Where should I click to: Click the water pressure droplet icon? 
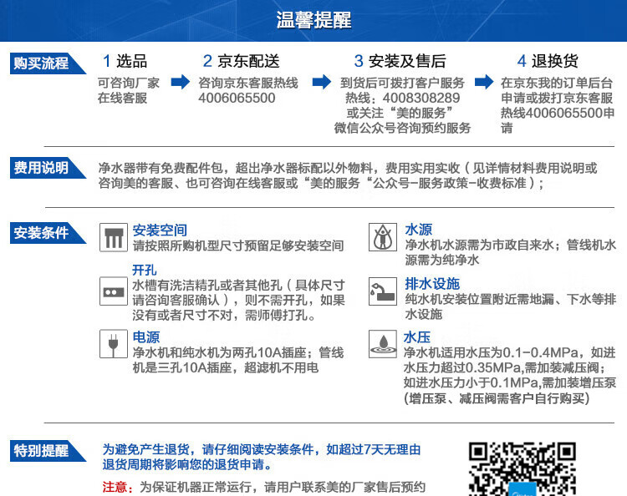click(383, 344)
